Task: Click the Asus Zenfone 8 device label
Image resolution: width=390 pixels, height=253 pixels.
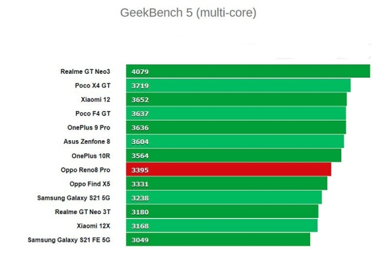Action: [87, 141]
